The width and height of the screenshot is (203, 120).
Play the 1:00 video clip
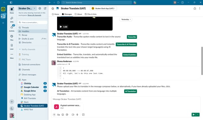[61, 27]
